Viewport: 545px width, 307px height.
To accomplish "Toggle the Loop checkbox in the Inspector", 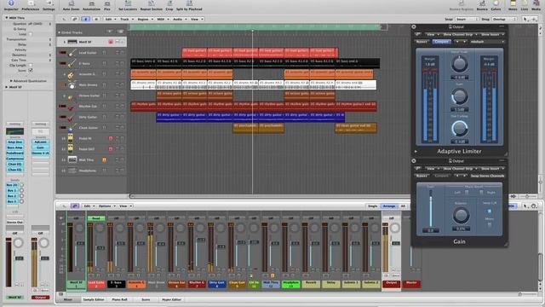I will tap(31, 34).
